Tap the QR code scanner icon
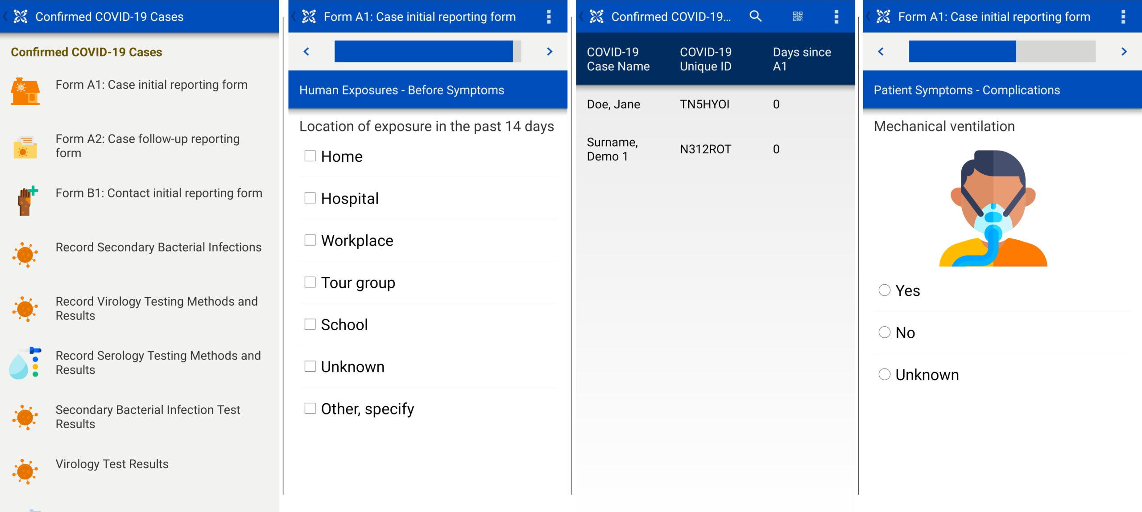This screenshot has width=1142, height=512. [799, 16]
